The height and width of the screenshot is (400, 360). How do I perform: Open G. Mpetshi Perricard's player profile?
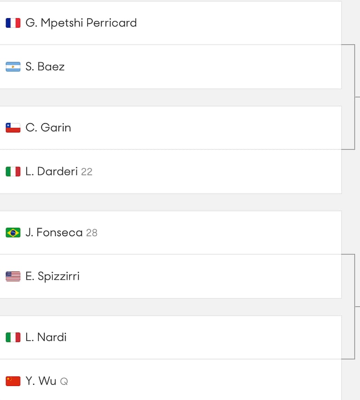[81, 22]
